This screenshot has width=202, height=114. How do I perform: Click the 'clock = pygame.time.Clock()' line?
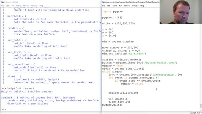pyautogui.click(x=123, y=69)
